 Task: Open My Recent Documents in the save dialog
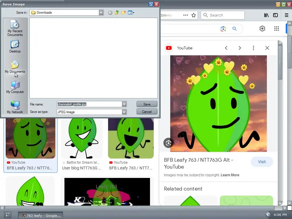[x=15, y=28]
